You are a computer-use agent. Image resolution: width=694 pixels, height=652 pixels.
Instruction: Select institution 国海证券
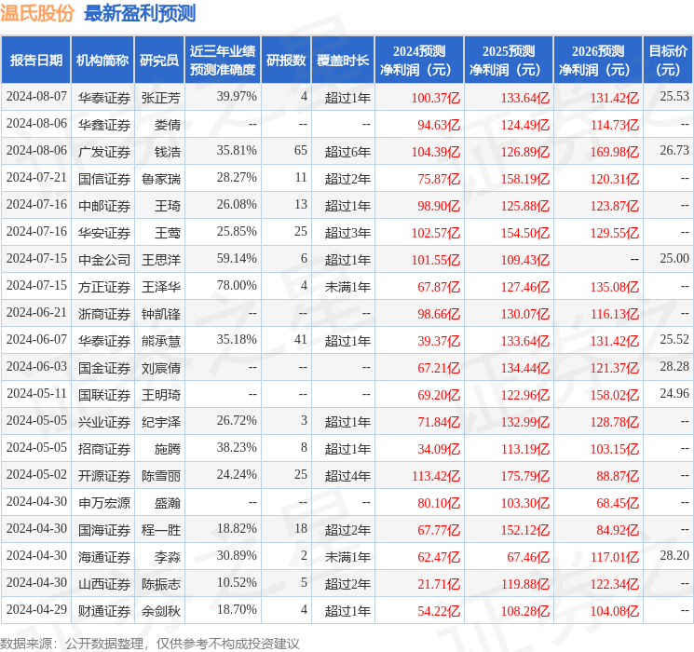coord(104,530)
